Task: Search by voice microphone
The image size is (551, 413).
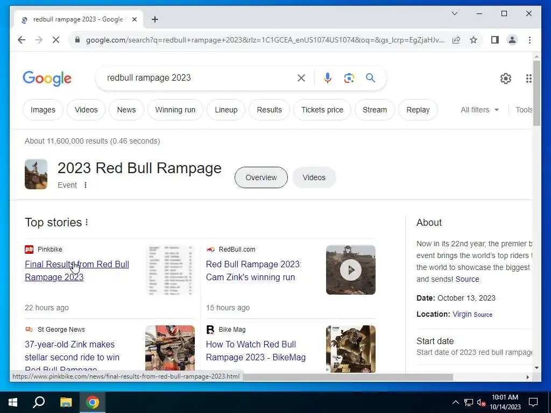Action: click(x=328, y=78)
